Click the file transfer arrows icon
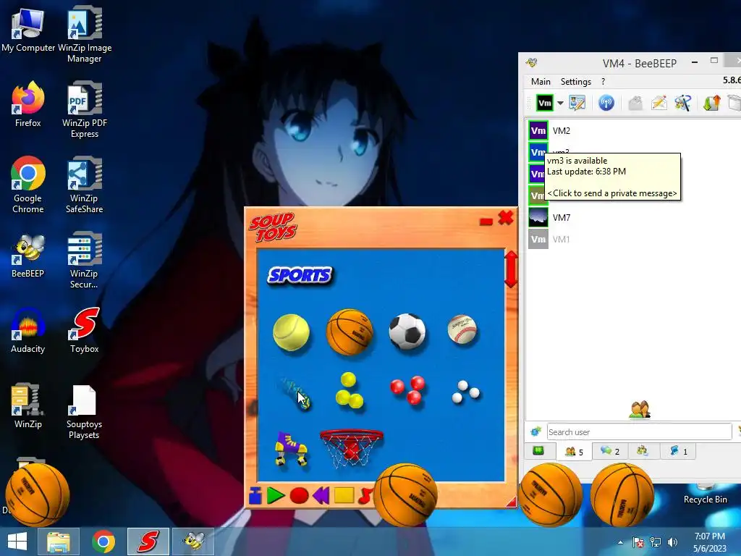 pos(712,103)
